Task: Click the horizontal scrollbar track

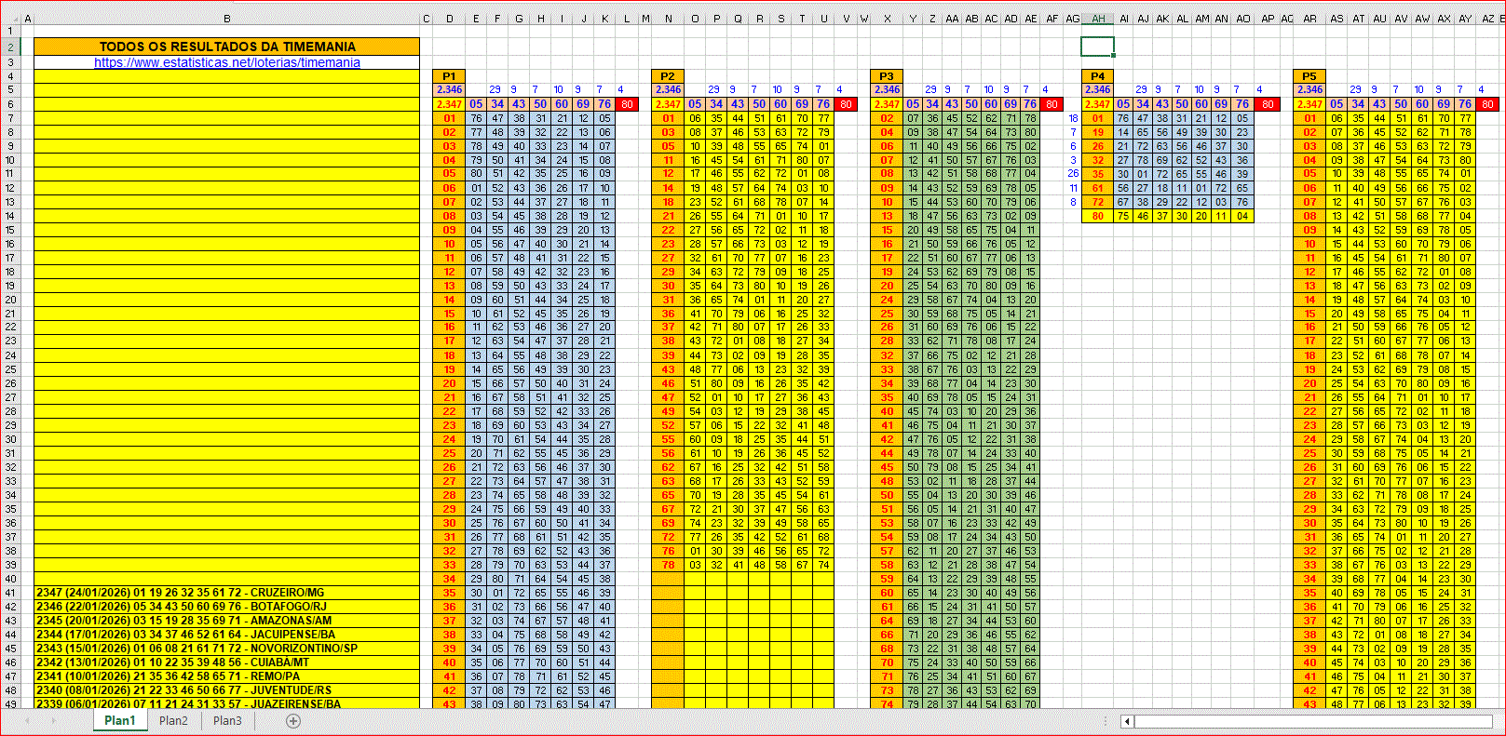Action: coord(1304,721)
